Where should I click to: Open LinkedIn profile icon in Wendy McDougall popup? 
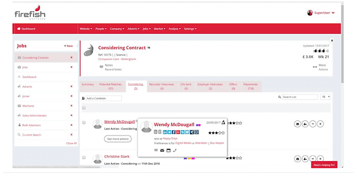(165, 132)
